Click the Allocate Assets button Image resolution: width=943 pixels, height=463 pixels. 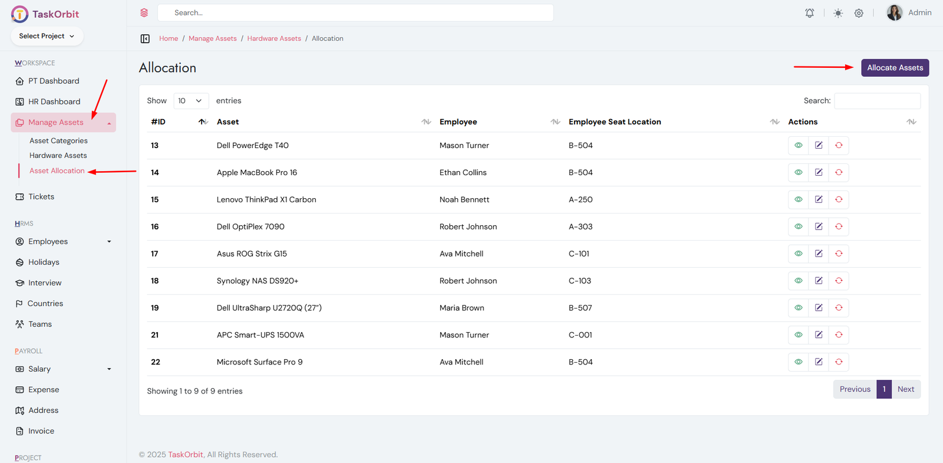pyautogui.click(x=895, y=68)
